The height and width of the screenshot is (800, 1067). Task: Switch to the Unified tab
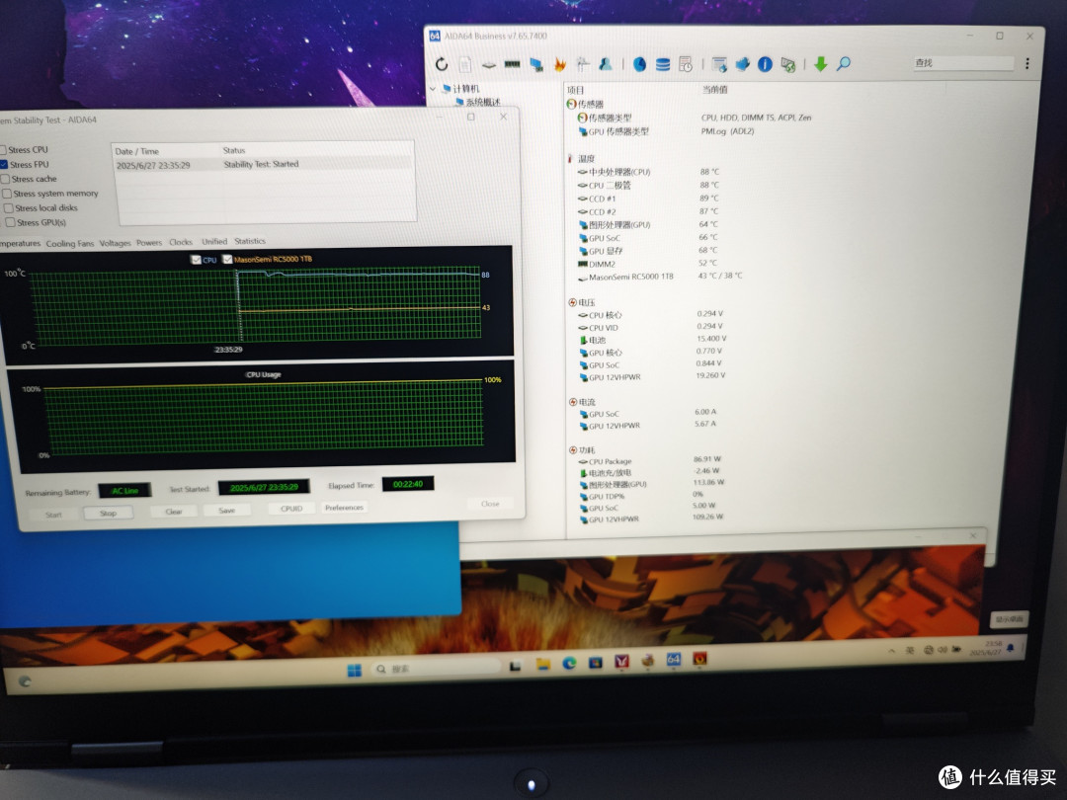click(x=214, y=242)
